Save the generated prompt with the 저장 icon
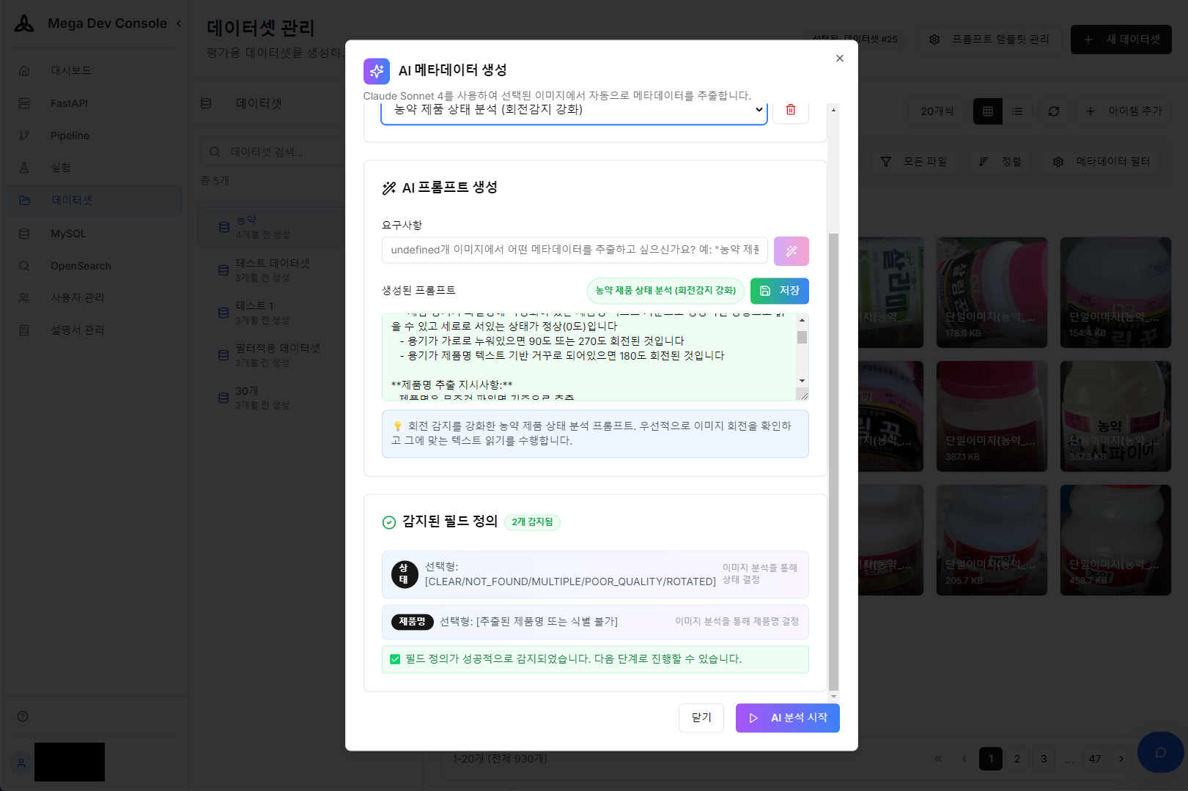 click(779, 291)
